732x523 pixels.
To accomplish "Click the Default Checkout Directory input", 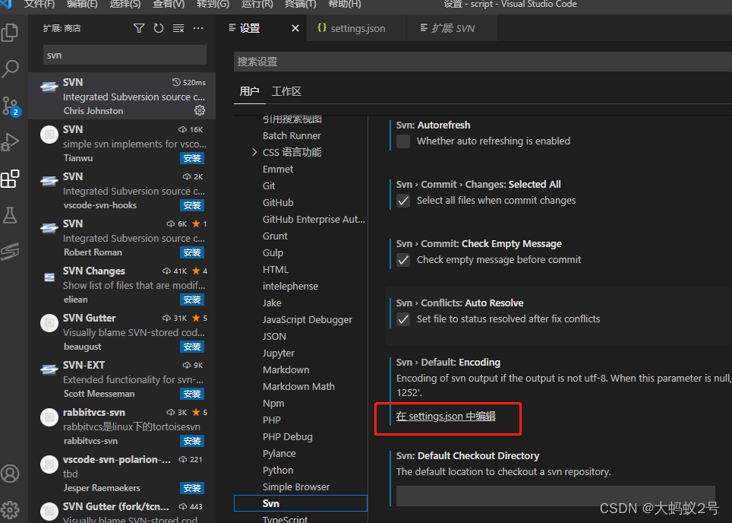I will tap(556, 496).
